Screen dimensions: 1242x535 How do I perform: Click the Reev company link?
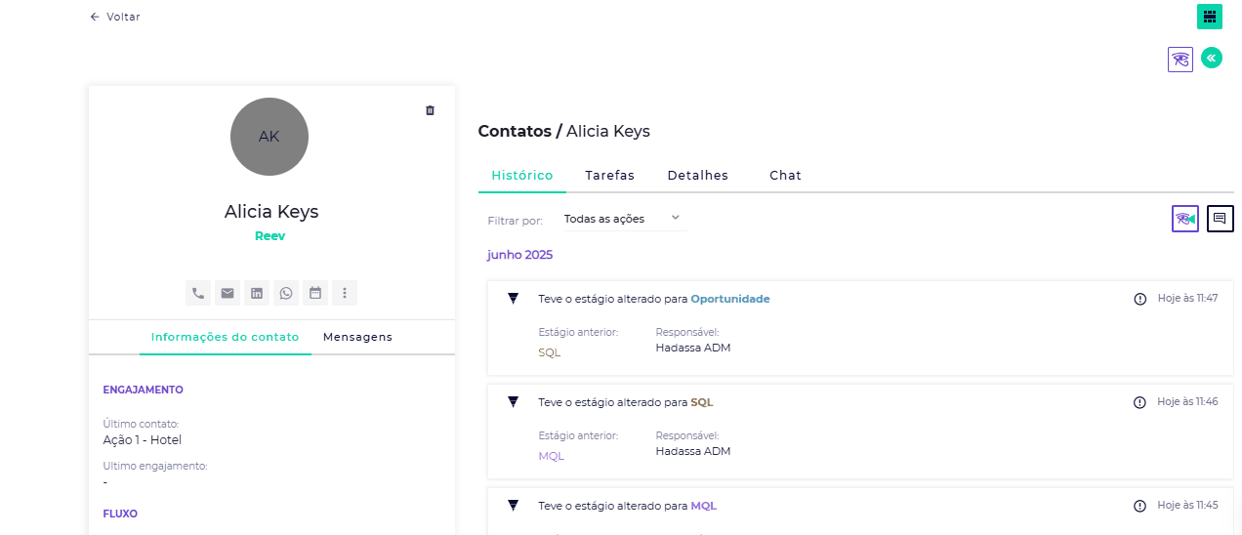coord(269,236)
